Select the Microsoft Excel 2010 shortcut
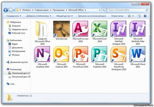Screen dimensions: 154x107 click(x=100, y=32)
